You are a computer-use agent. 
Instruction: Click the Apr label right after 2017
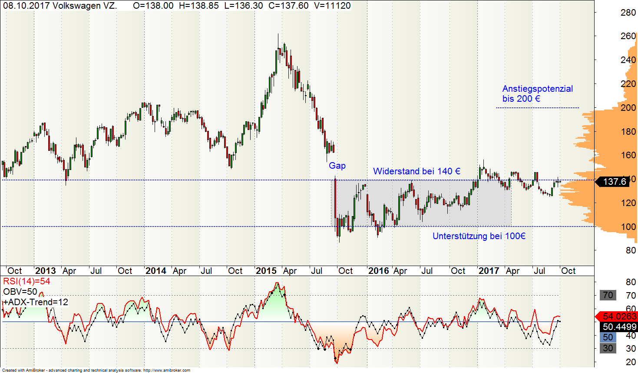click(x=513, y=271)
